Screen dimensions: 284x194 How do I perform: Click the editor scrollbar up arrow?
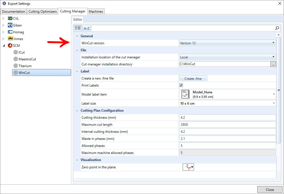click(279, 35)
